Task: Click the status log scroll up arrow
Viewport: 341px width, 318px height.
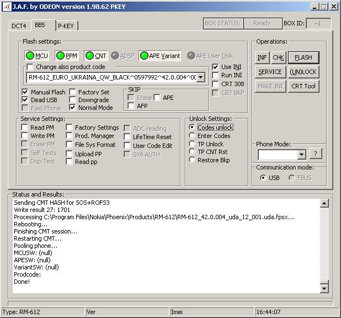Action: [324, 203]
